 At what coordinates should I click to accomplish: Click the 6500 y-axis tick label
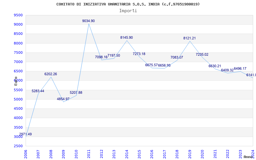point(18,71)
